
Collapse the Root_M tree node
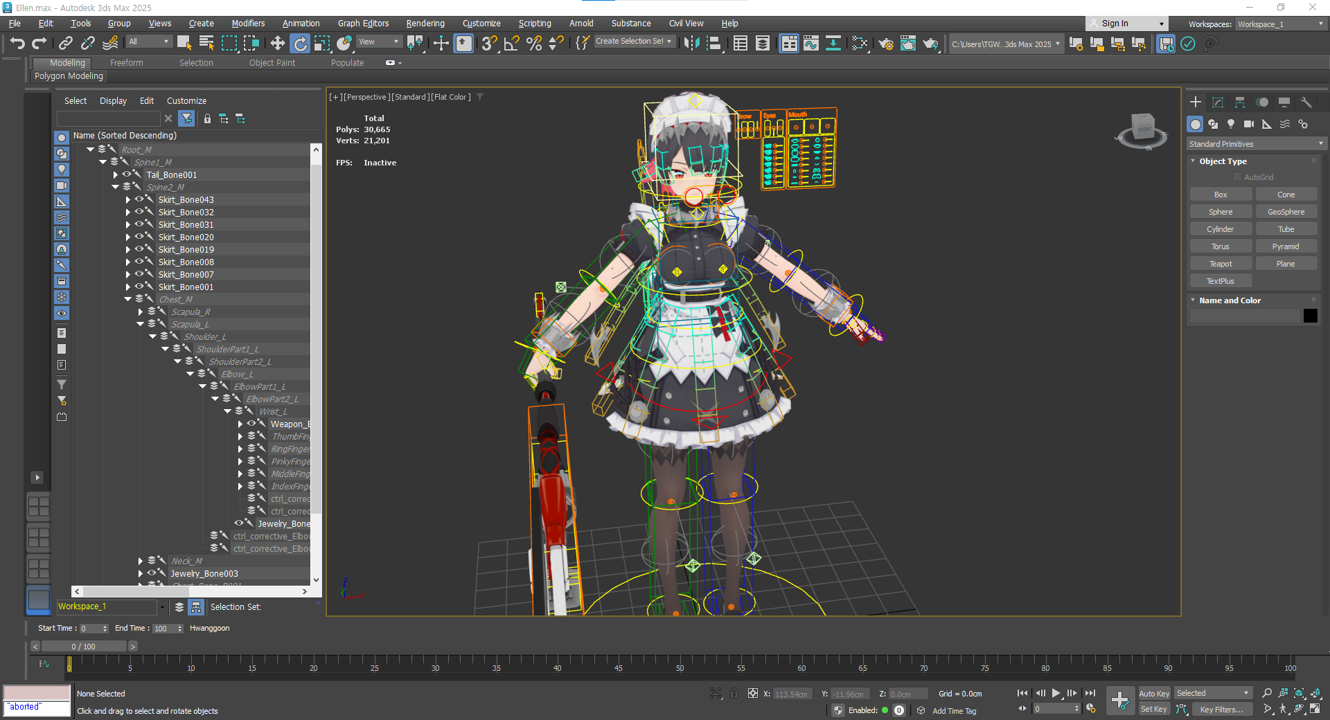point(90,150)
